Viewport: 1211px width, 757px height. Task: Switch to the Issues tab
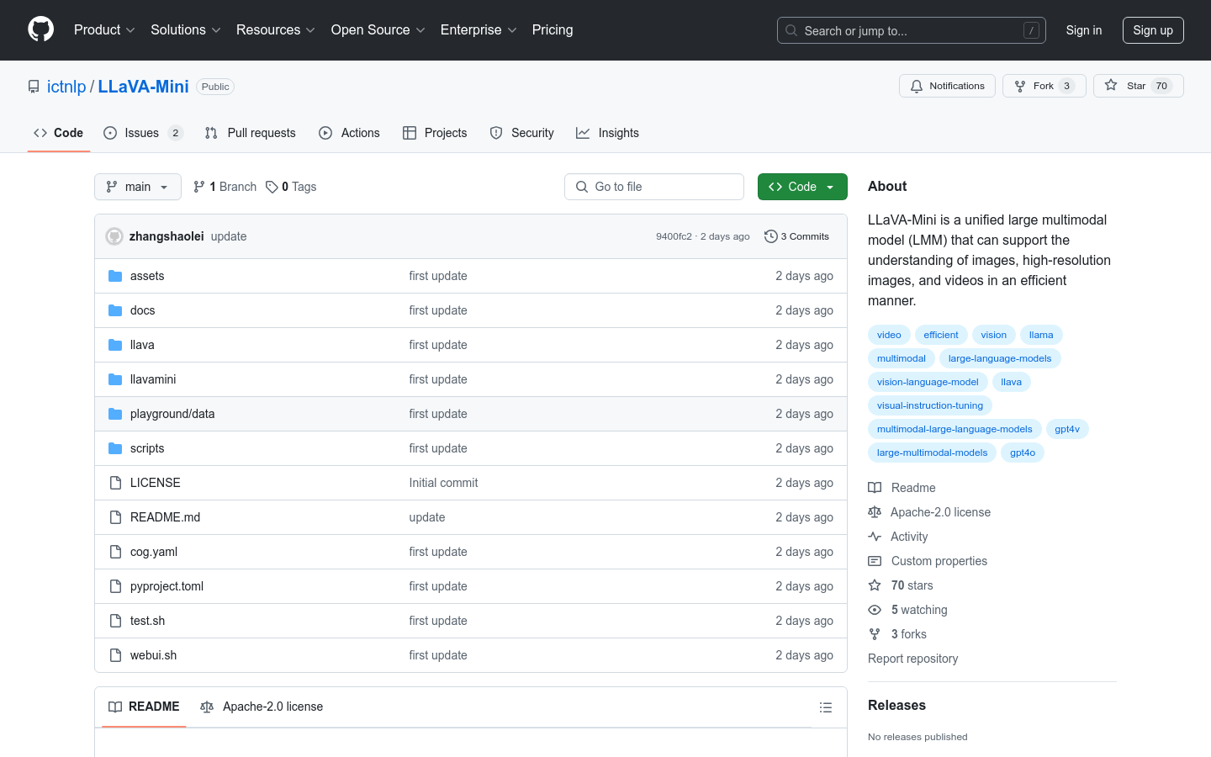[143, 133]
